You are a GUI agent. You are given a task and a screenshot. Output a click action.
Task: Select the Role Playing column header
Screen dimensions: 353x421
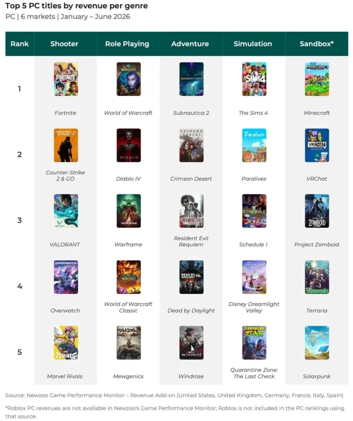127,44
